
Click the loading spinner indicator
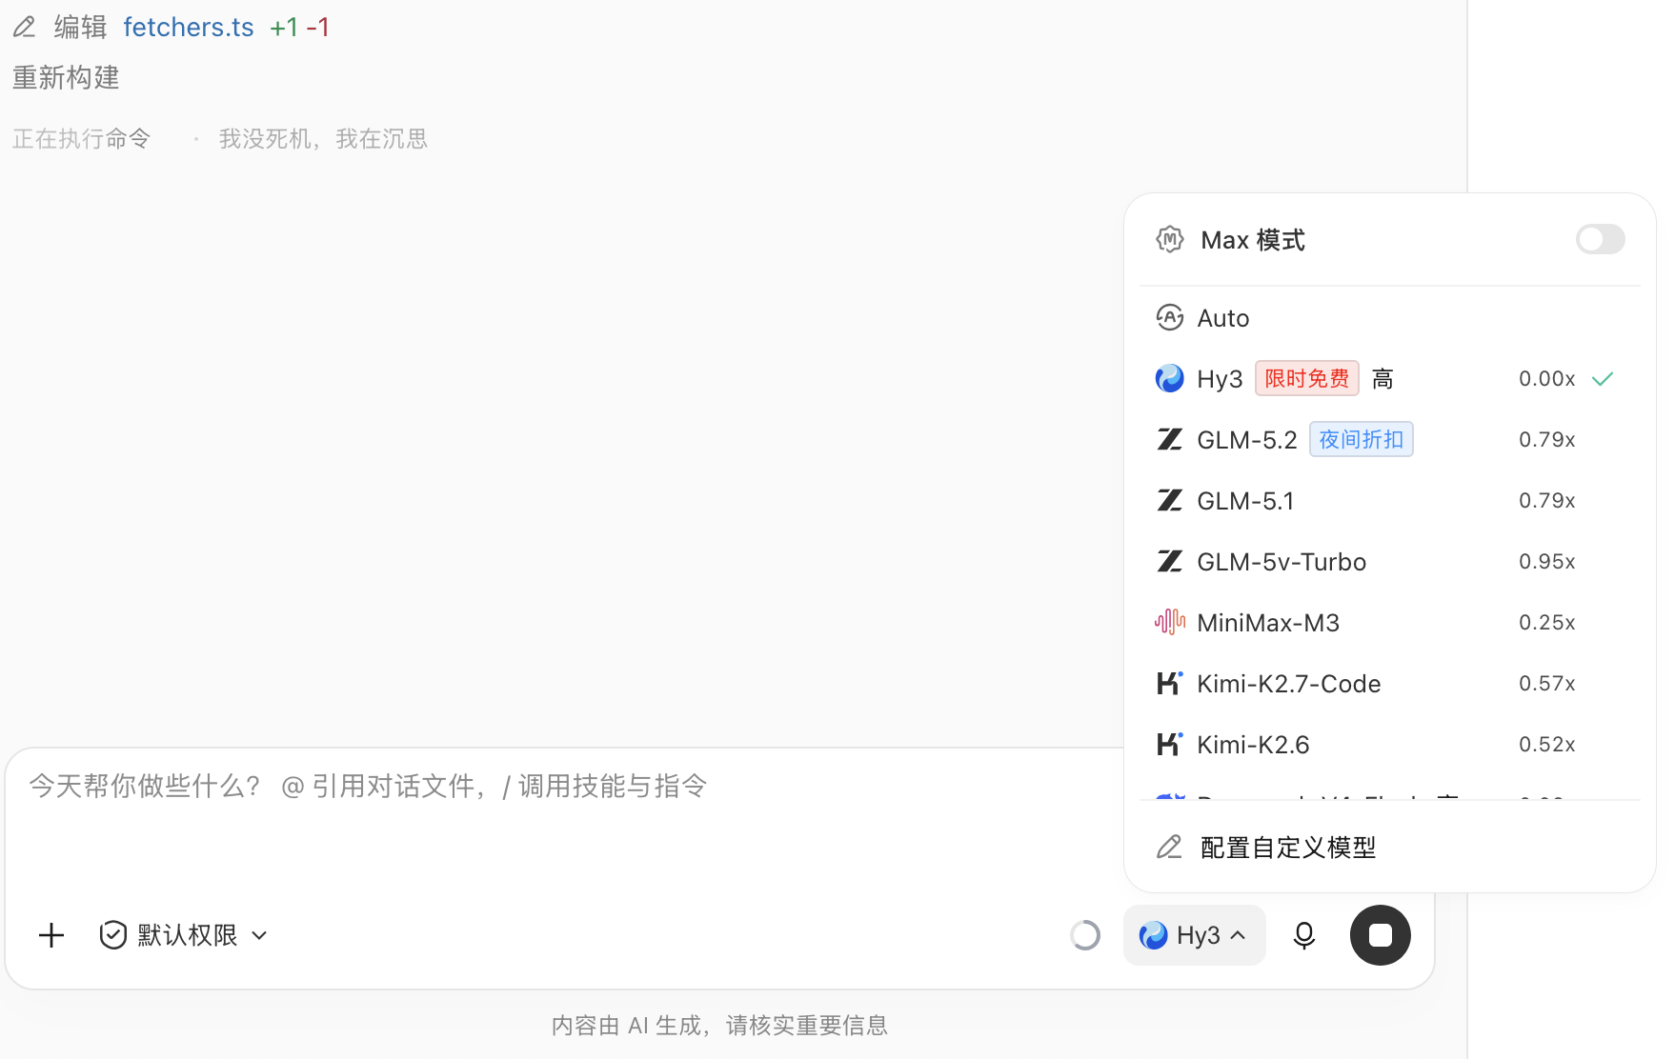coord(1084,935)
